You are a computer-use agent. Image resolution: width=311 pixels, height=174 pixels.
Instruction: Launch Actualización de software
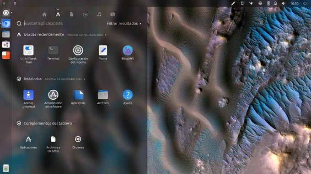[x=53, y=98]
